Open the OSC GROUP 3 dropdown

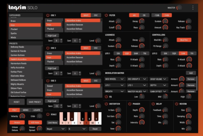137,79
